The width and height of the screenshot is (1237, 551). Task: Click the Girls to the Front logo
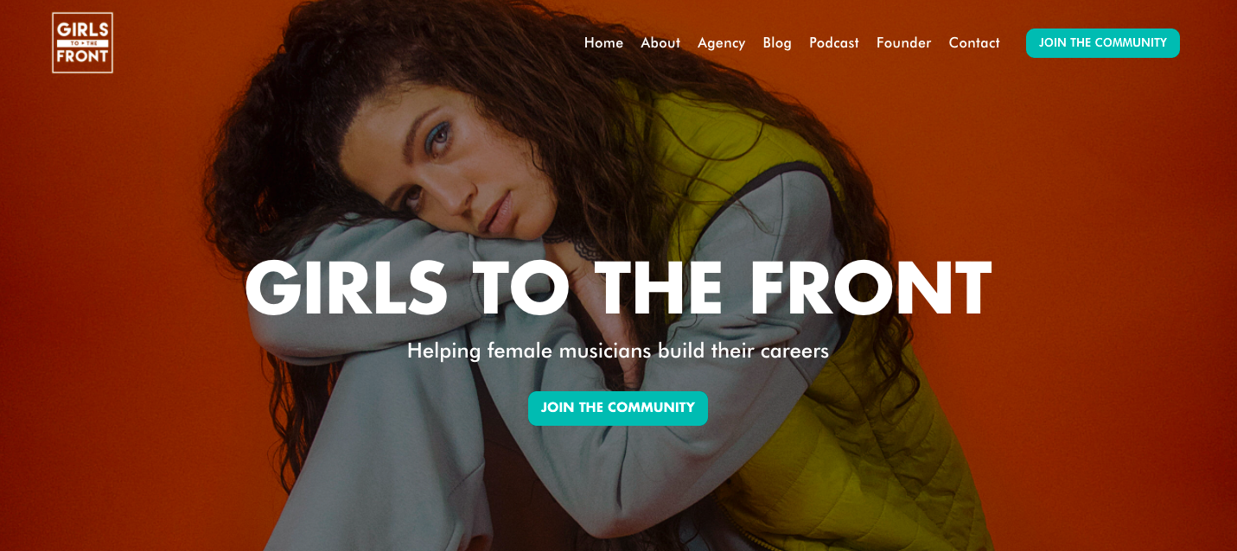click(82, 42)
